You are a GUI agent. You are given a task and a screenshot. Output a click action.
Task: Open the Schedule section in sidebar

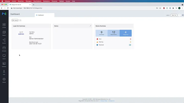coord(4,49)
